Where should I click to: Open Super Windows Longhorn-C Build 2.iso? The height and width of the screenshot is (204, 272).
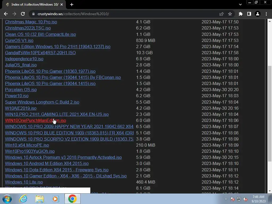pyautogui.click(x=42, y=102)
